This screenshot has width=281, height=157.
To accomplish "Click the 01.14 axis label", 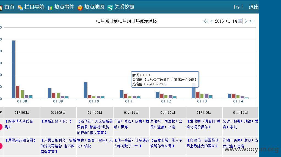I will pos(238,101).
